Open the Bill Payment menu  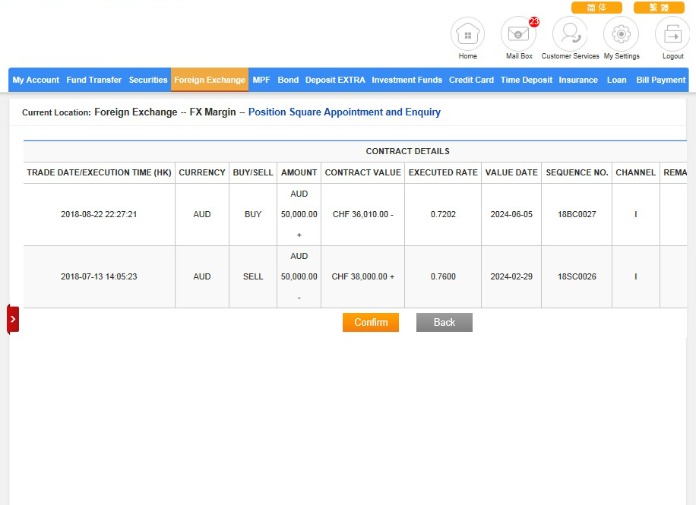pos(660,80)
